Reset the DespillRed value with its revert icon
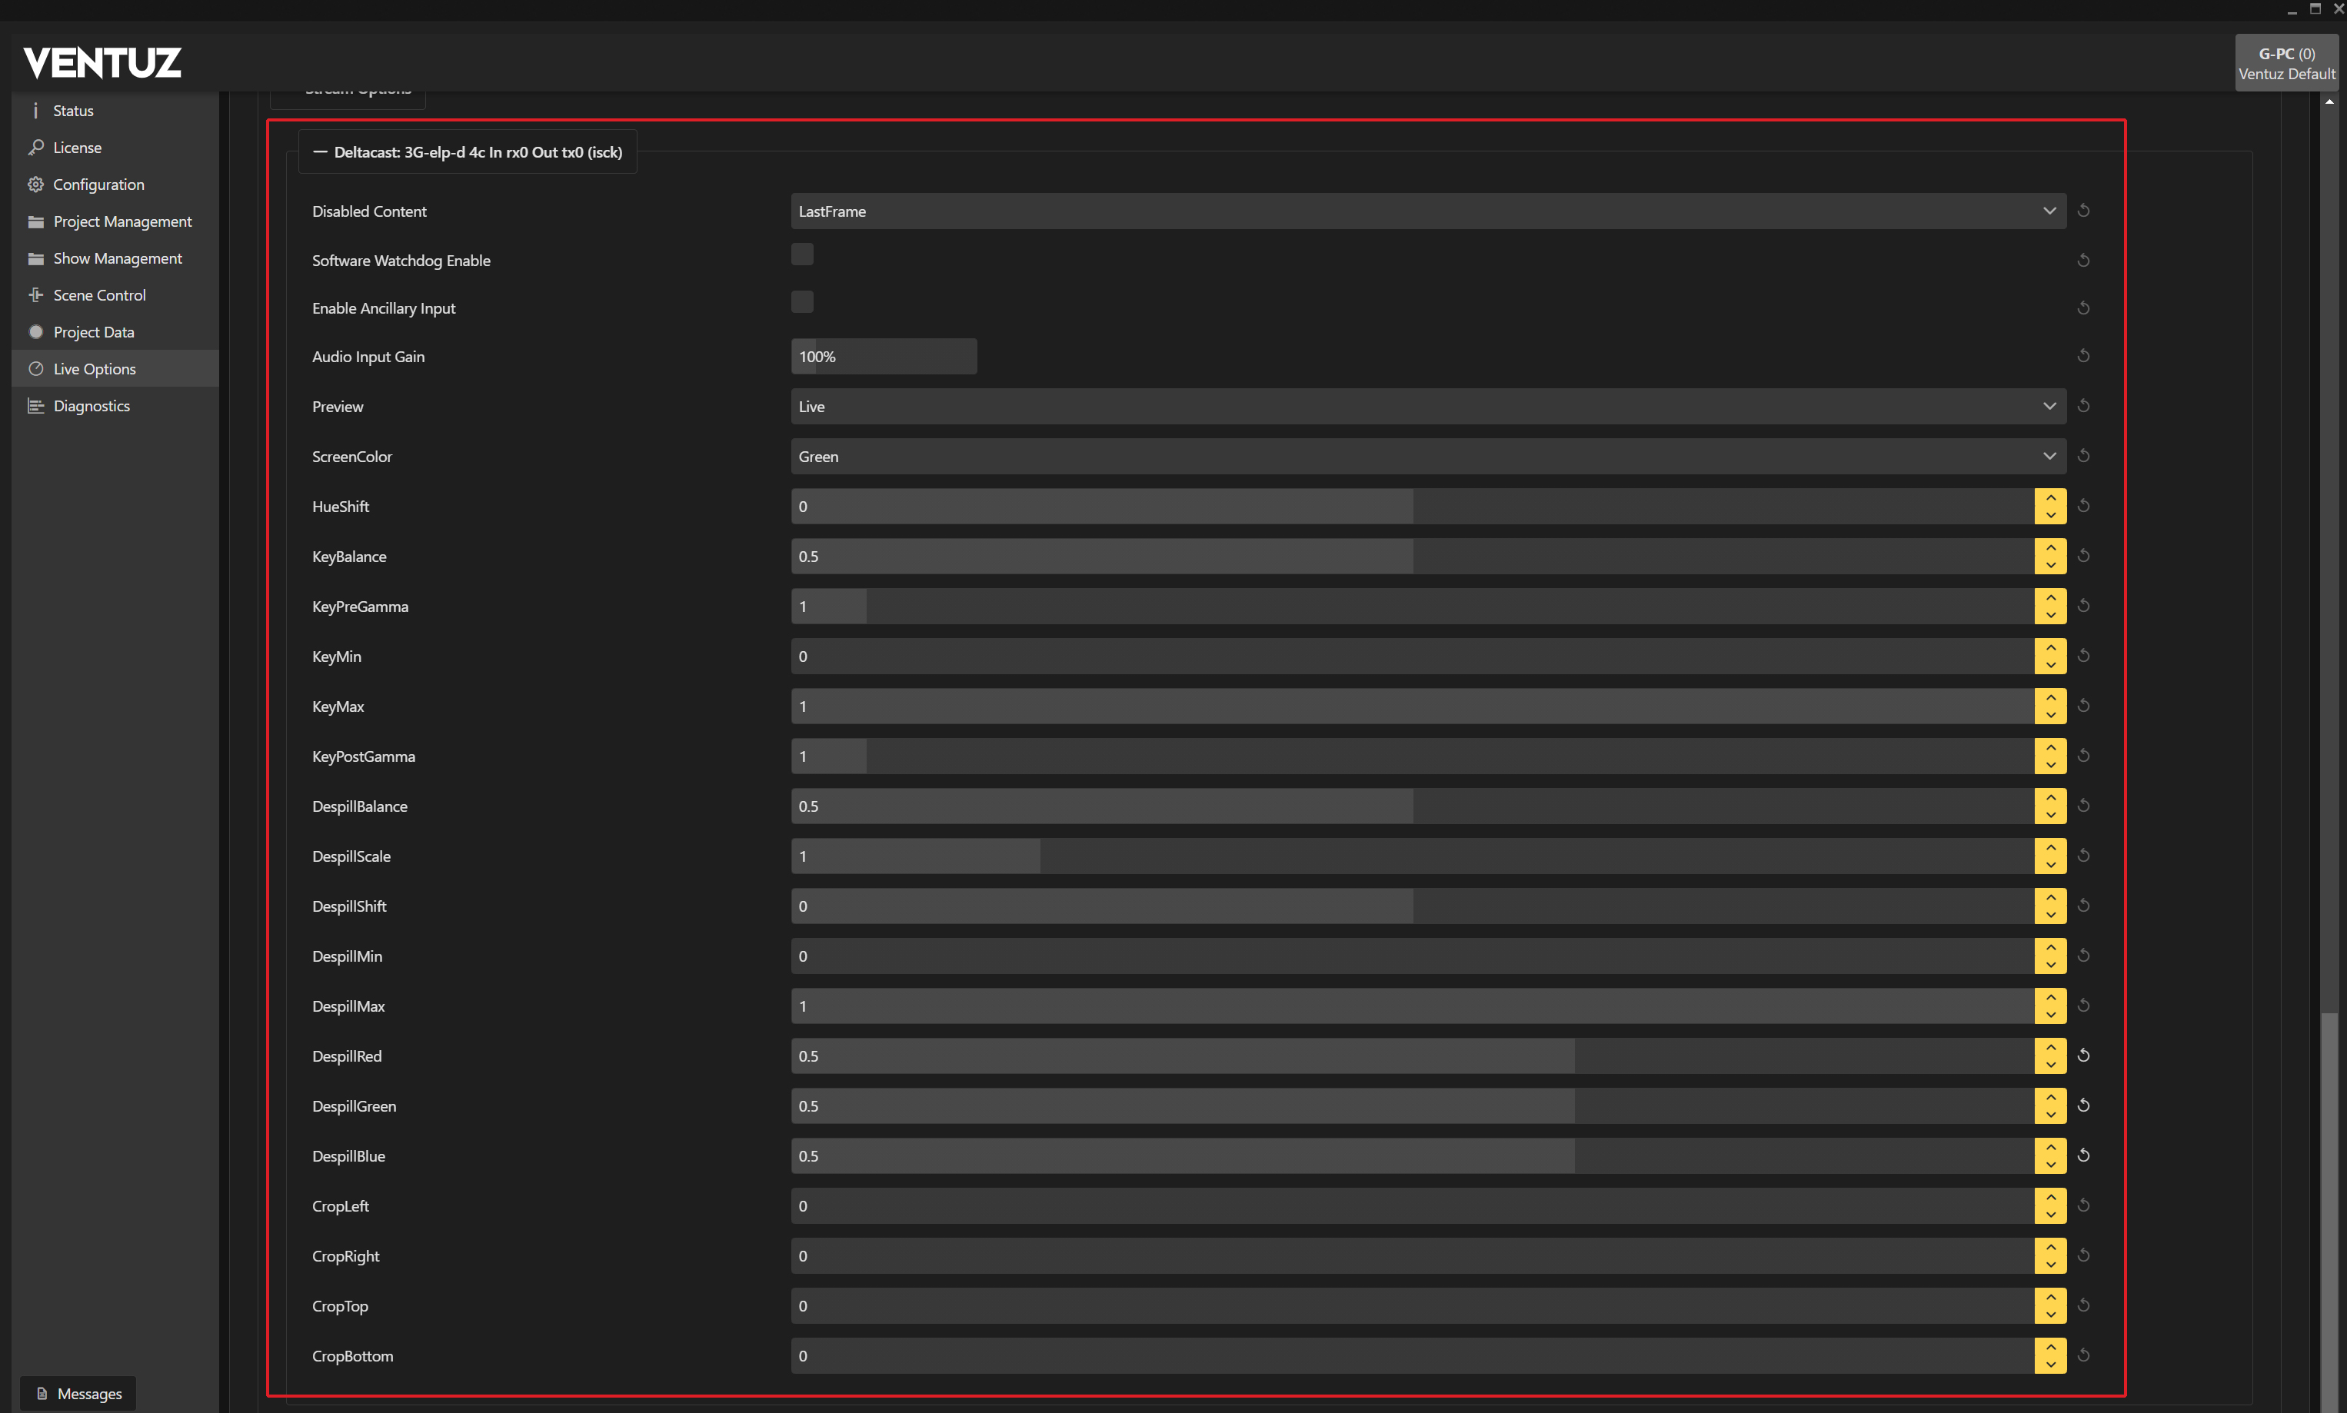Screen dimensions: 2347x1413 pyautogui.click(x=2083, y=1055)
